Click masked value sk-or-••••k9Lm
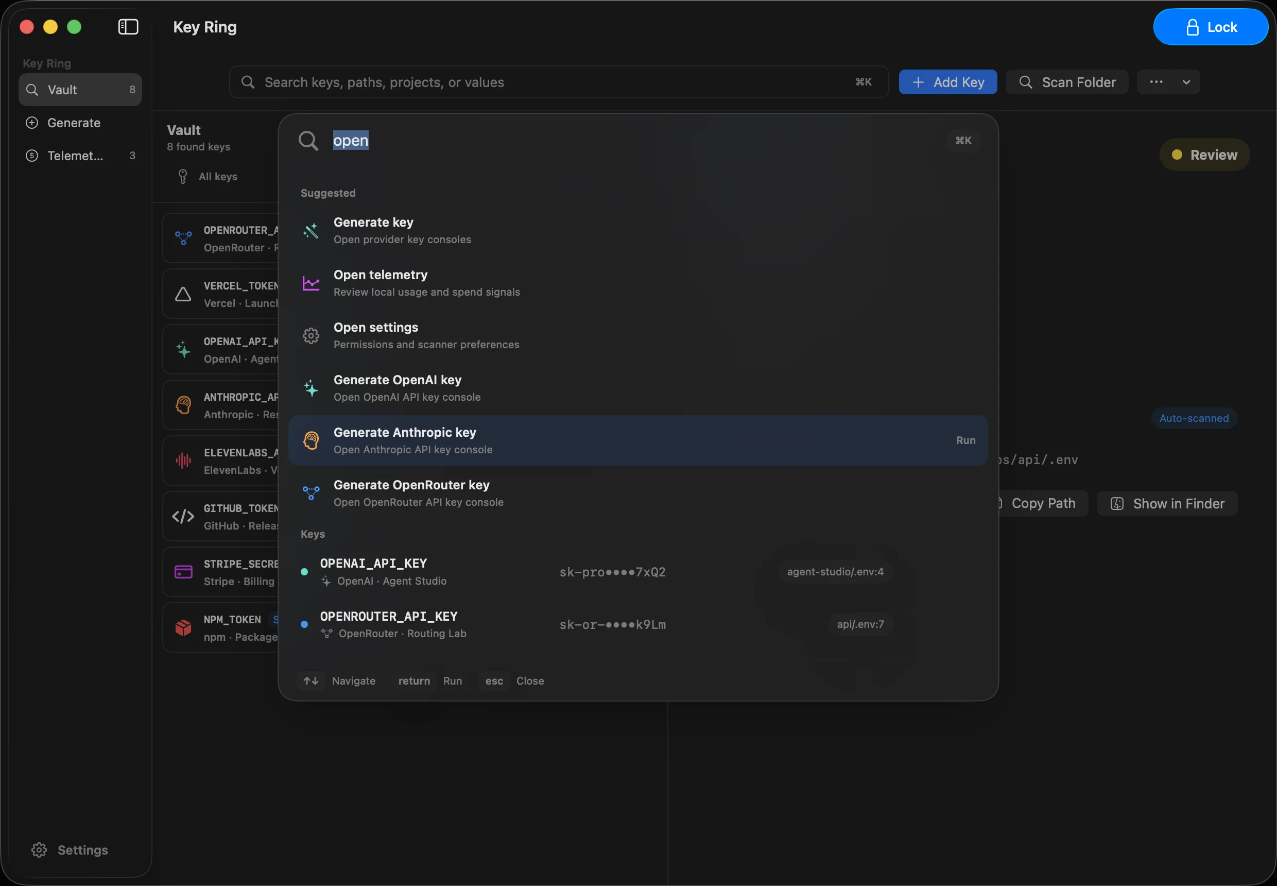The height and width of the screenshot is (886, 1277). pyautogui.click(x=612, y=624)
